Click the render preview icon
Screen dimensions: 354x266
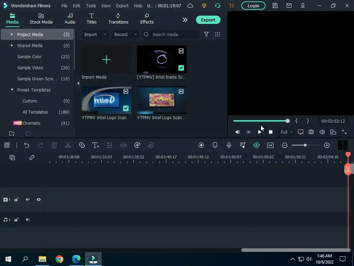[201, 145]
